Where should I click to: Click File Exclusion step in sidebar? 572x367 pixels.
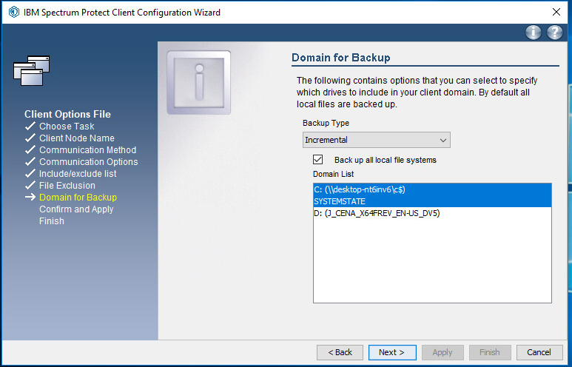[x=67, y=186]
